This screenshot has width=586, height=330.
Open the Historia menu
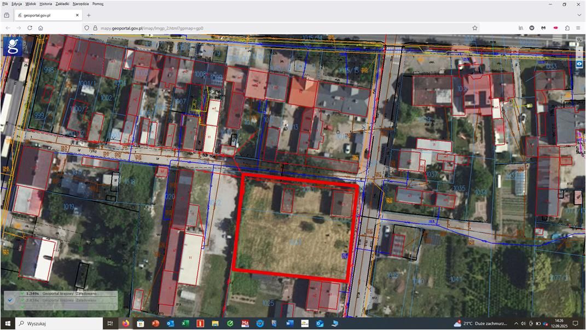tap(46, 4)
